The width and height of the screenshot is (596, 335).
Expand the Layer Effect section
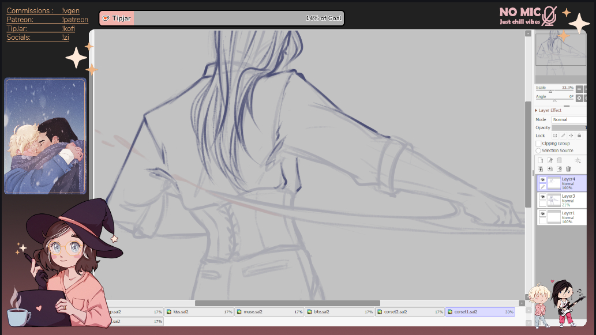pos(537,110)
